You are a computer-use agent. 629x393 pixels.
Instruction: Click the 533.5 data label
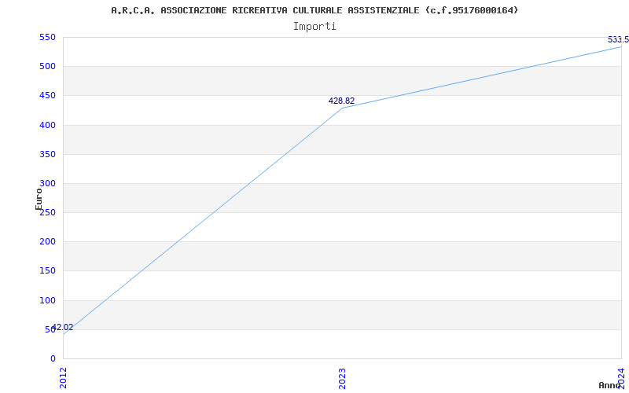618,40
